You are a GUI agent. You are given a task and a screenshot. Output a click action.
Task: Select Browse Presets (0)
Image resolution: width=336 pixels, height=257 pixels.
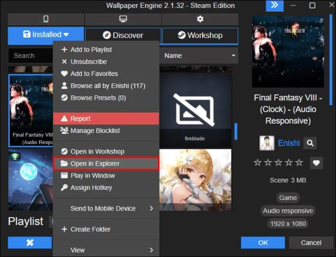[106, 98]
